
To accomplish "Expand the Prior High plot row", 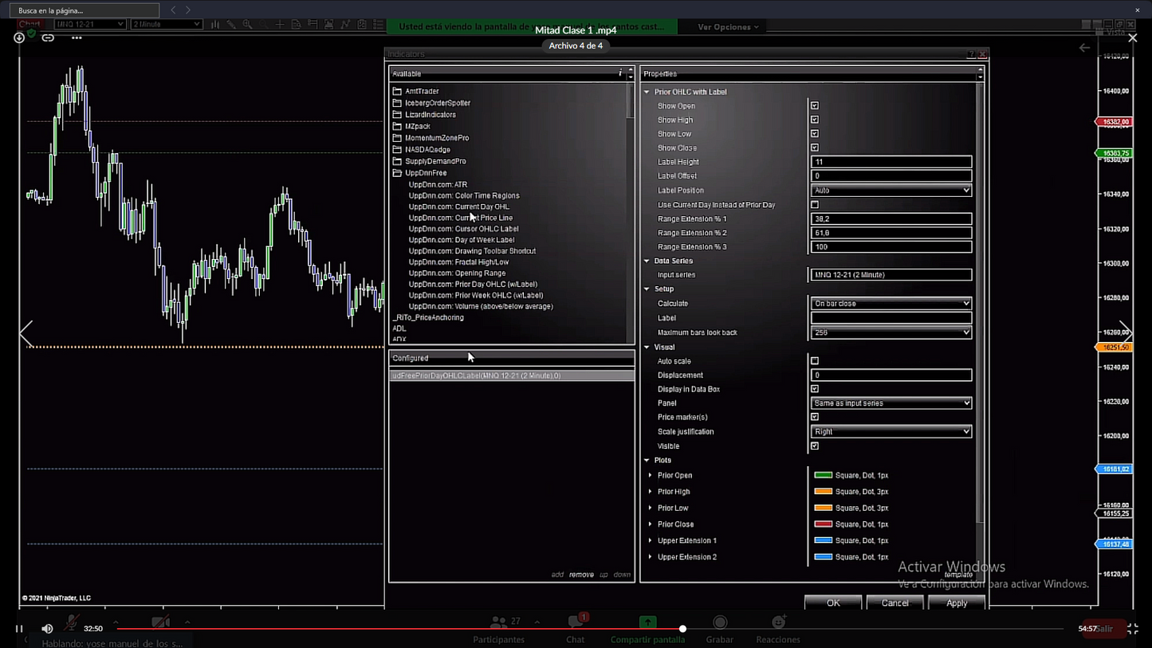I will tap(650, 492).
